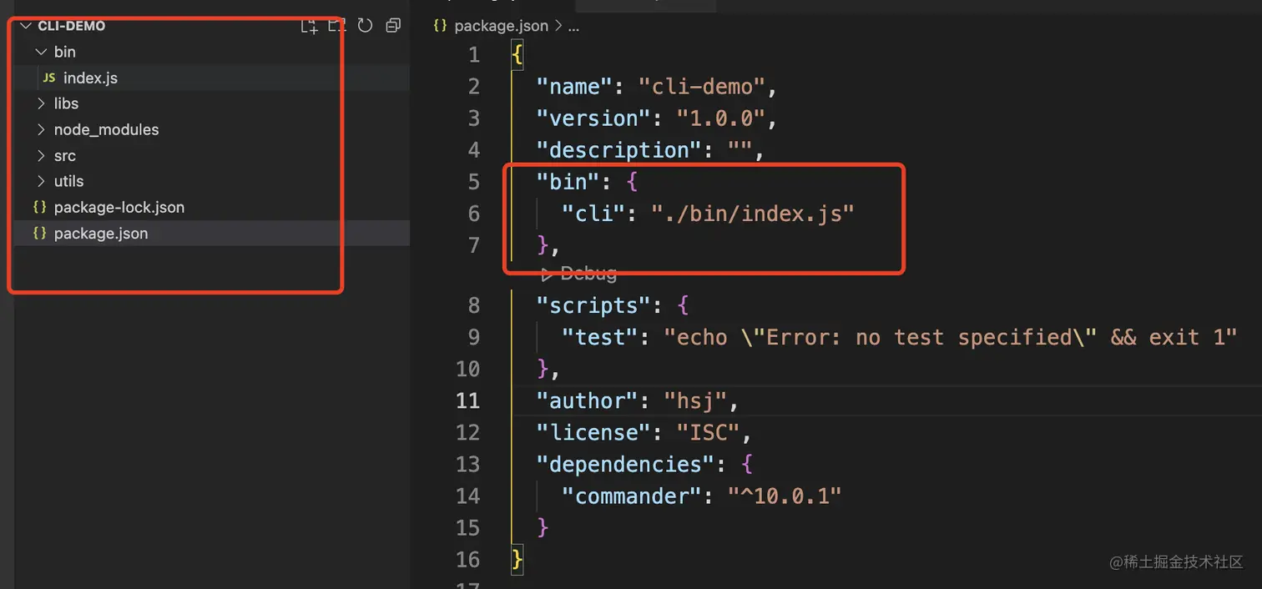Click the "description" key on line 4
1262x589 pixels.
[x=619, y=150]
